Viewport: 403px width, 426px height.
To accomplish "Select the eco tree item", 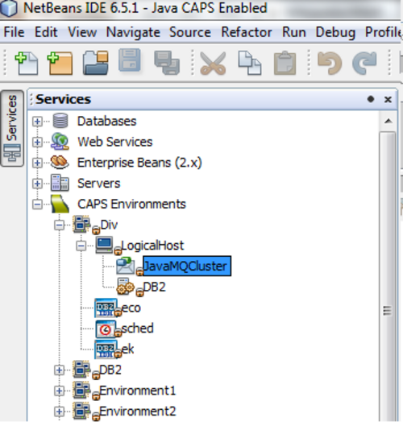I will (131, 308).
